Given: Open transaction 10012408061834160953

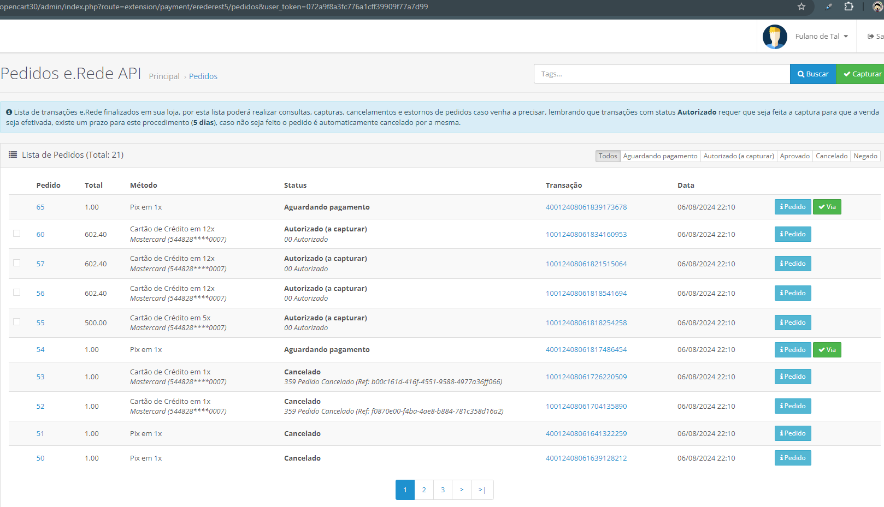Looking at the screenshot, I should pyautogui.click(x=586, y=235).
